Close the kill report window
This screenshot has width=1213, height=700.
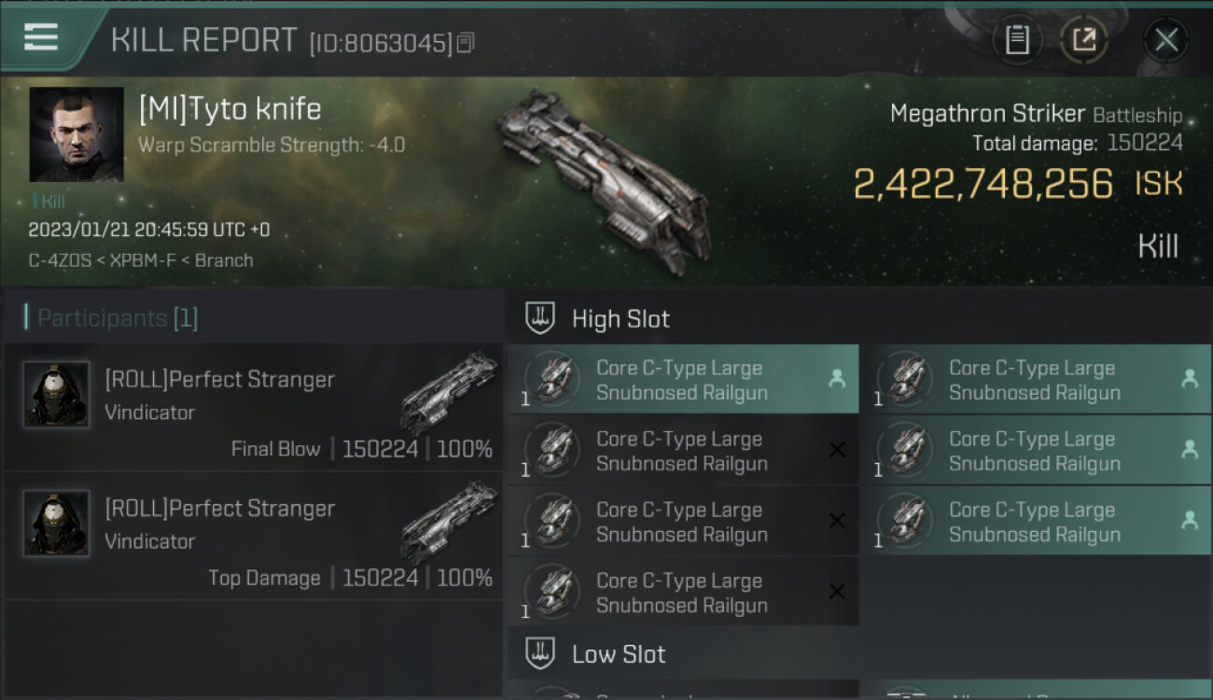1166,40
